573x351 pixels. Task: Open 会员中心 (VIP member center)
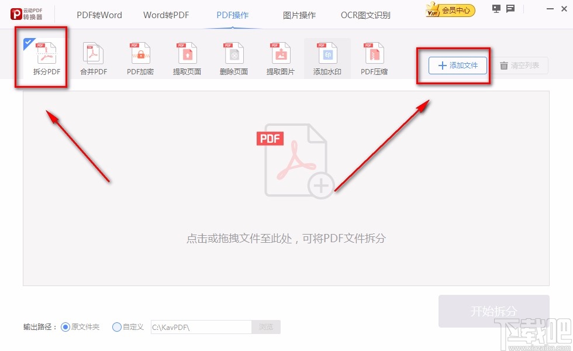pos(449,10)
